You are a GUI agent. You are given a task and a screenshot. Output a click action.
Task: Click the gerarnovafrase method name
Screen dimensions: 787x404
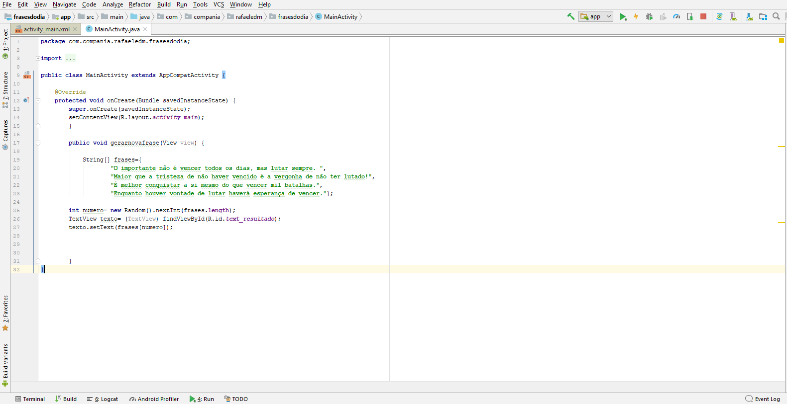(134, 143)
